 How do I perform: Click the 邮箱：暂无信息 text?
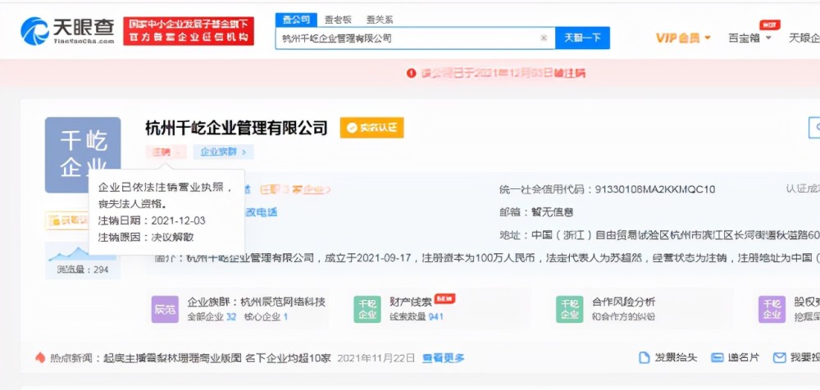(536, 212)
